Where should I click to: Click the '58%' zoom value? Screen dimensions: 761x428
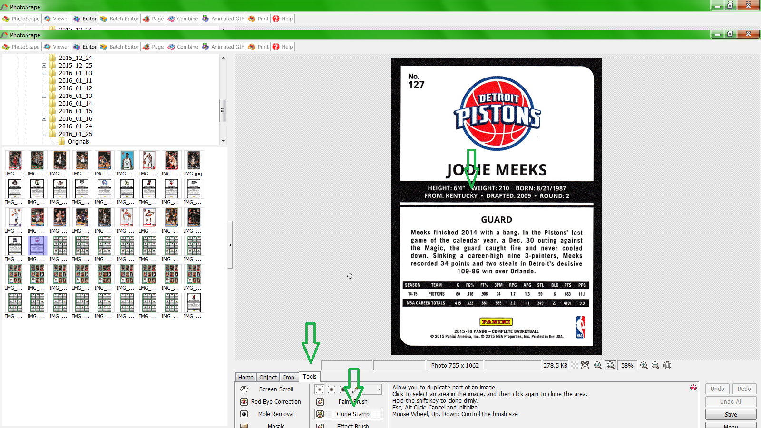click(x=627, y=365)
